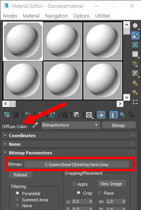
Task: Click sample slots scroll up arrow
Action: coord(127,25)
